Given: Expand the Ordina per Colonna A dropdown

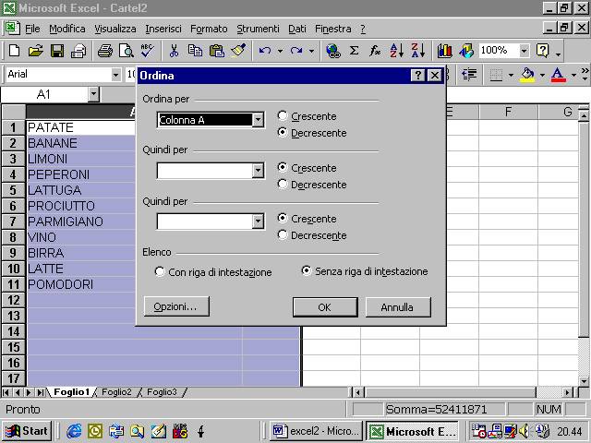Looking at the screenshot, I should [x=258, y=119].
